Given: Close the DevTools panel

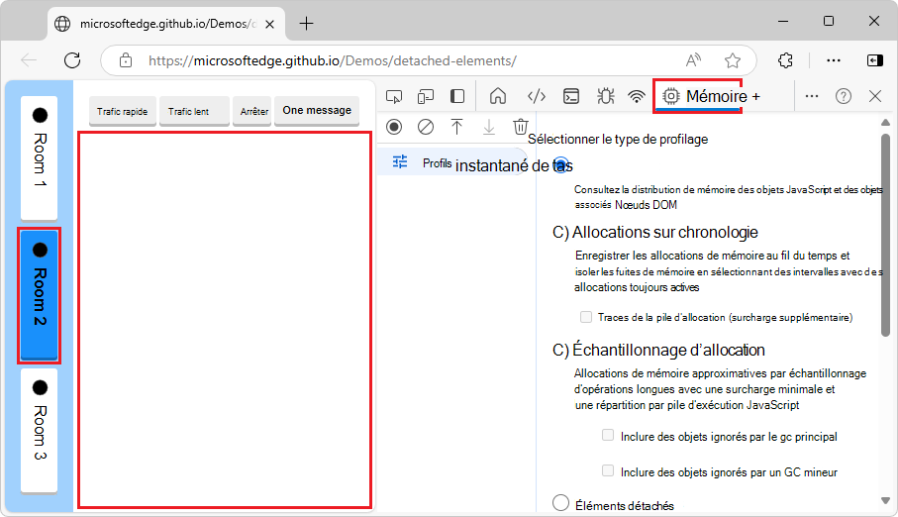Looking at the screenshot, I should [x=875, y=96].
